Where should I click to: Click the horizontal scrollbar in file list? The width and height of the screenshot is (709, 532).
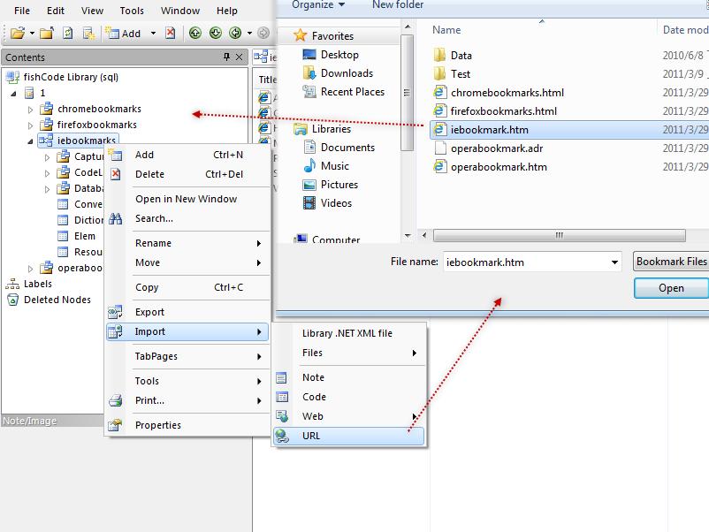pyautogui.click(x=560, y=235)
